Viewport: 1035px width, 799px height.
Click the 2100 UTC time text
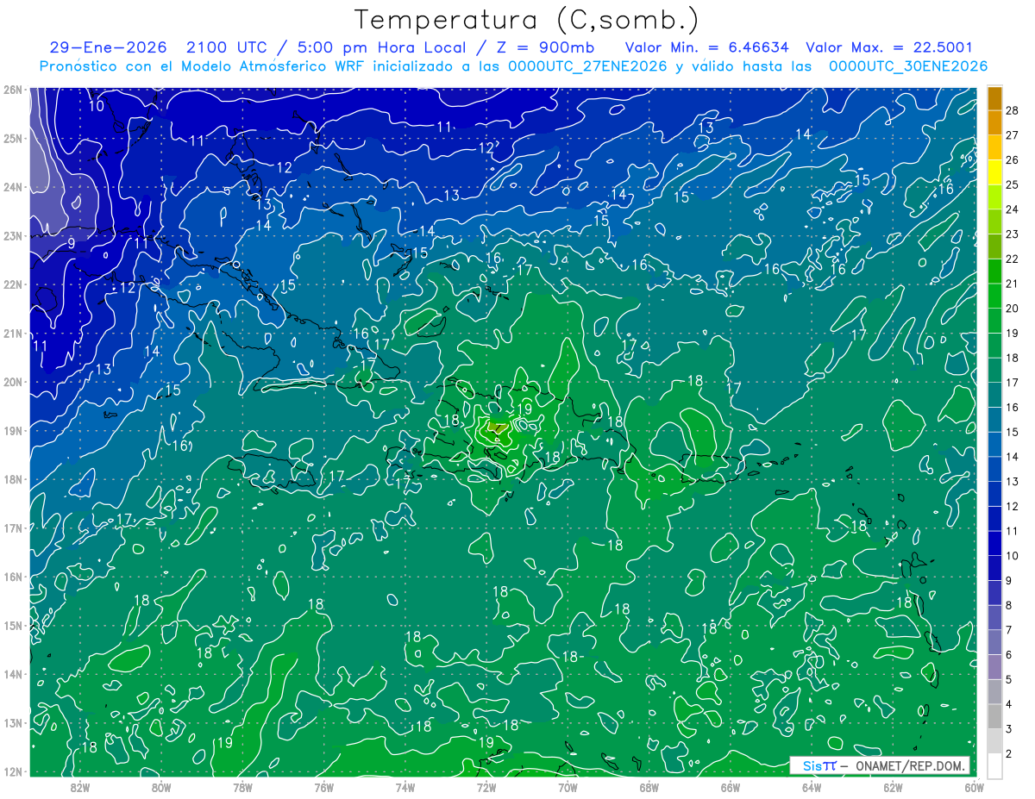(x=226, y=47)
